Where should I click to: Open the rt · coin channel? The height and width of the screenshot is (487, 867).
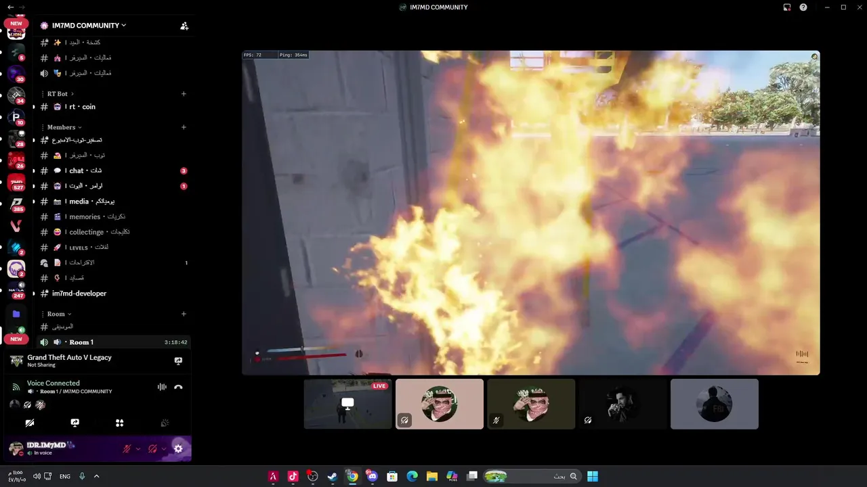113,107
